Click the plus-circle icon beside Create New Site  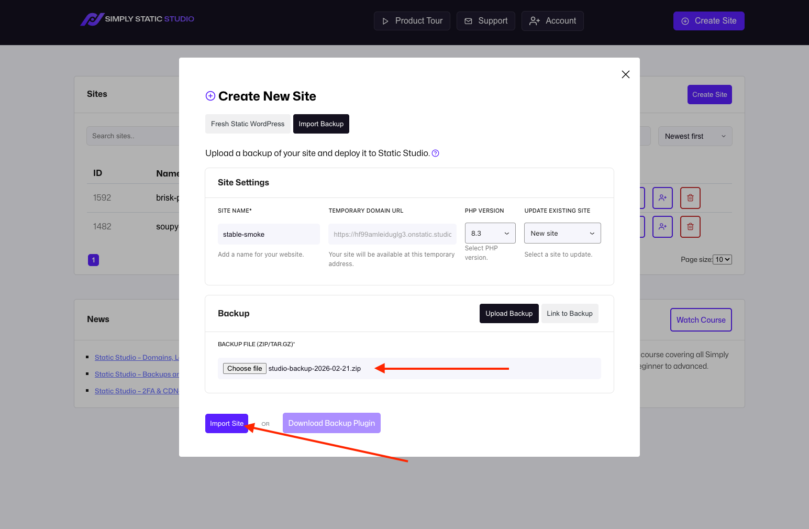(x=210, y=96)
